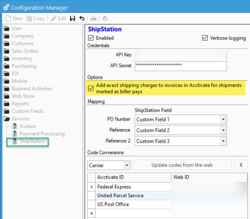Viewport: 250px width, 219px height.
Task: Open the Web Store folder icon
Action: pyautogui.click(x=7, y=96)
